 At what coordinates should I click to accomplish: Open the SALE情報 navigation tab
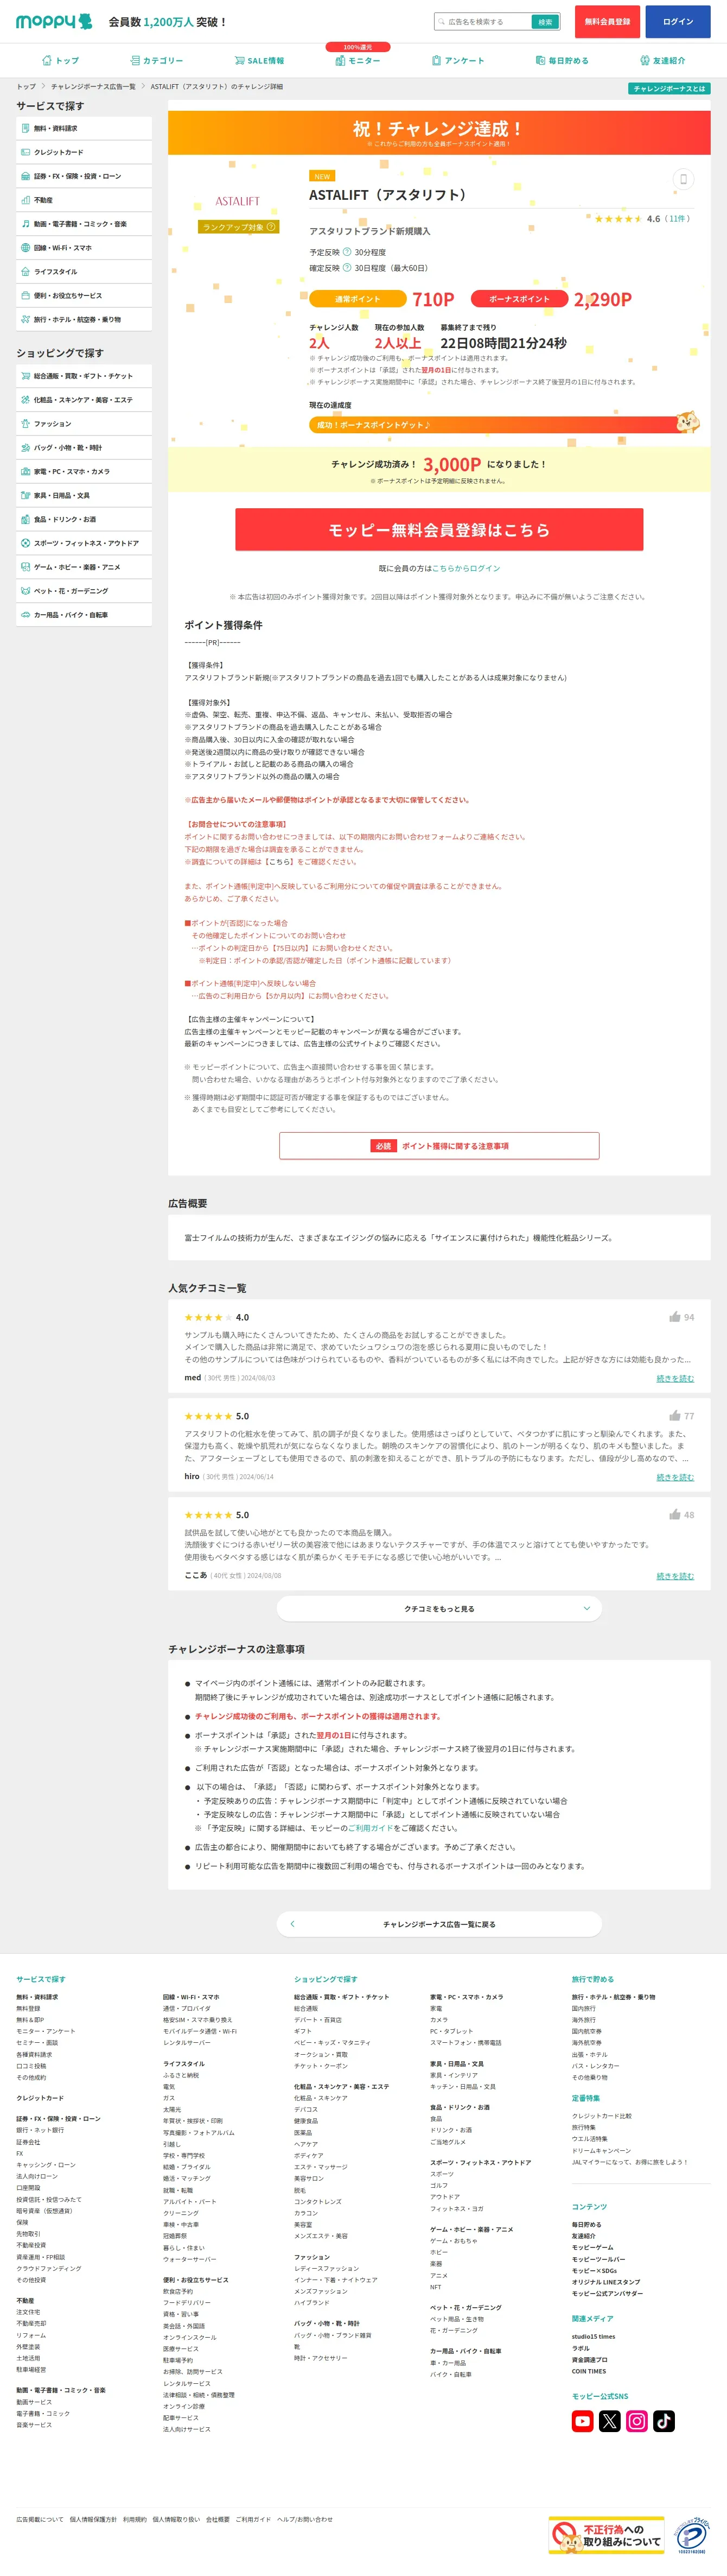pyautogui.click(x=259, y=61)
